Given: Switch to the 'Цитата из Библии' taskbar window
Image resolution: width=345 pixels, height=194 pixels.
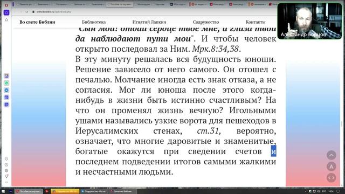Looking at the screenshot, I should click(x=123, y=191).
